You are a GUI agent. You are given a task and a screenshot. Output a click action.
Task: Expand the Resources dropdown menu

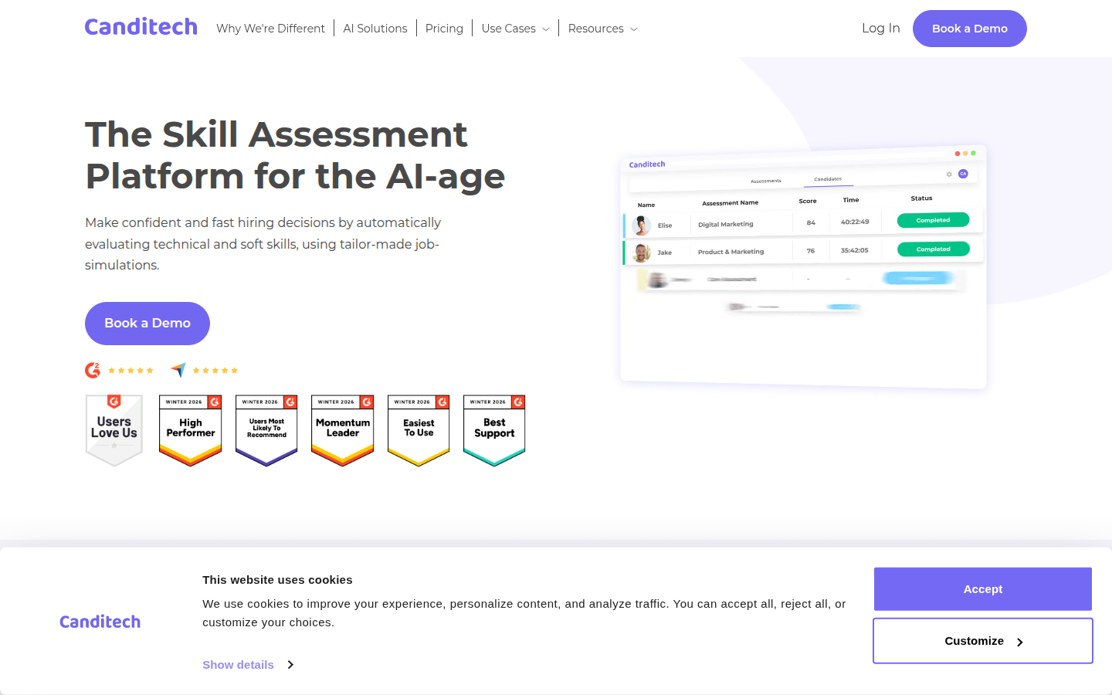point(602,29)
